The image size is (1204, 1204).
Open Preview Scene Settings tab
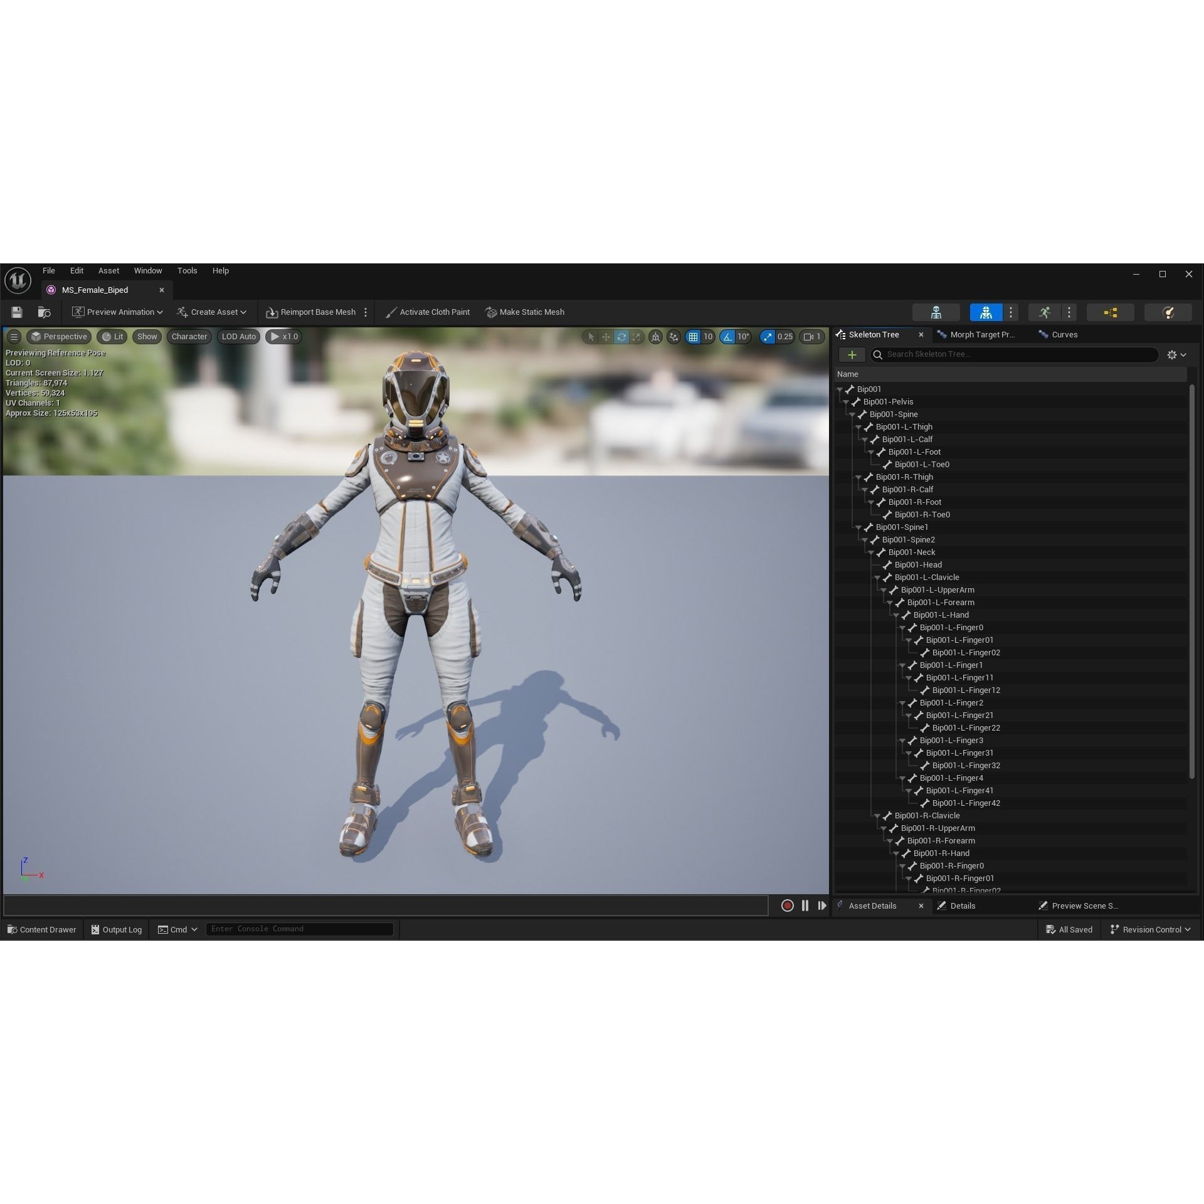coord(1078,906)
